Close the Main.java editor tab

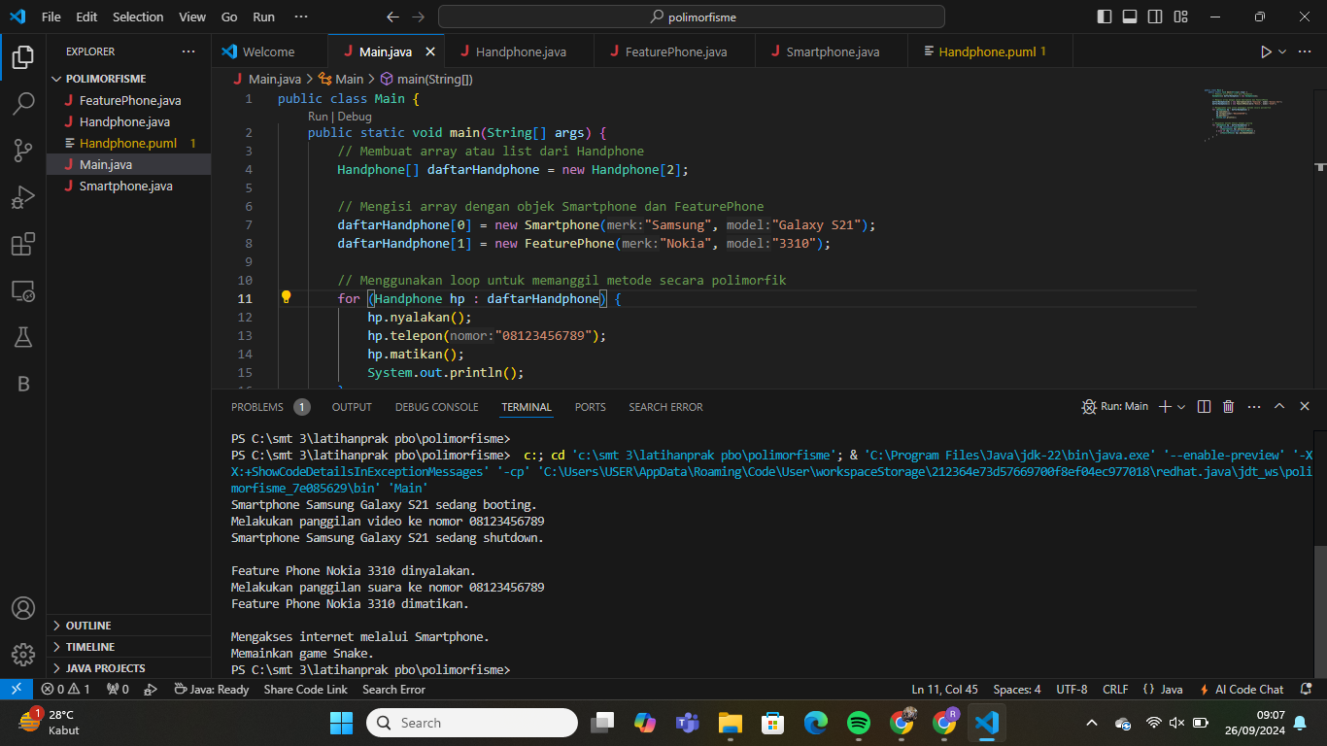point(430,51)
